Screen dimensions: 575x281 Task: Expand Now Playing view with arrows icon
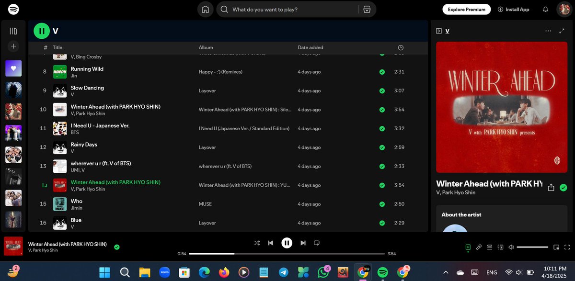coord(562,31)
